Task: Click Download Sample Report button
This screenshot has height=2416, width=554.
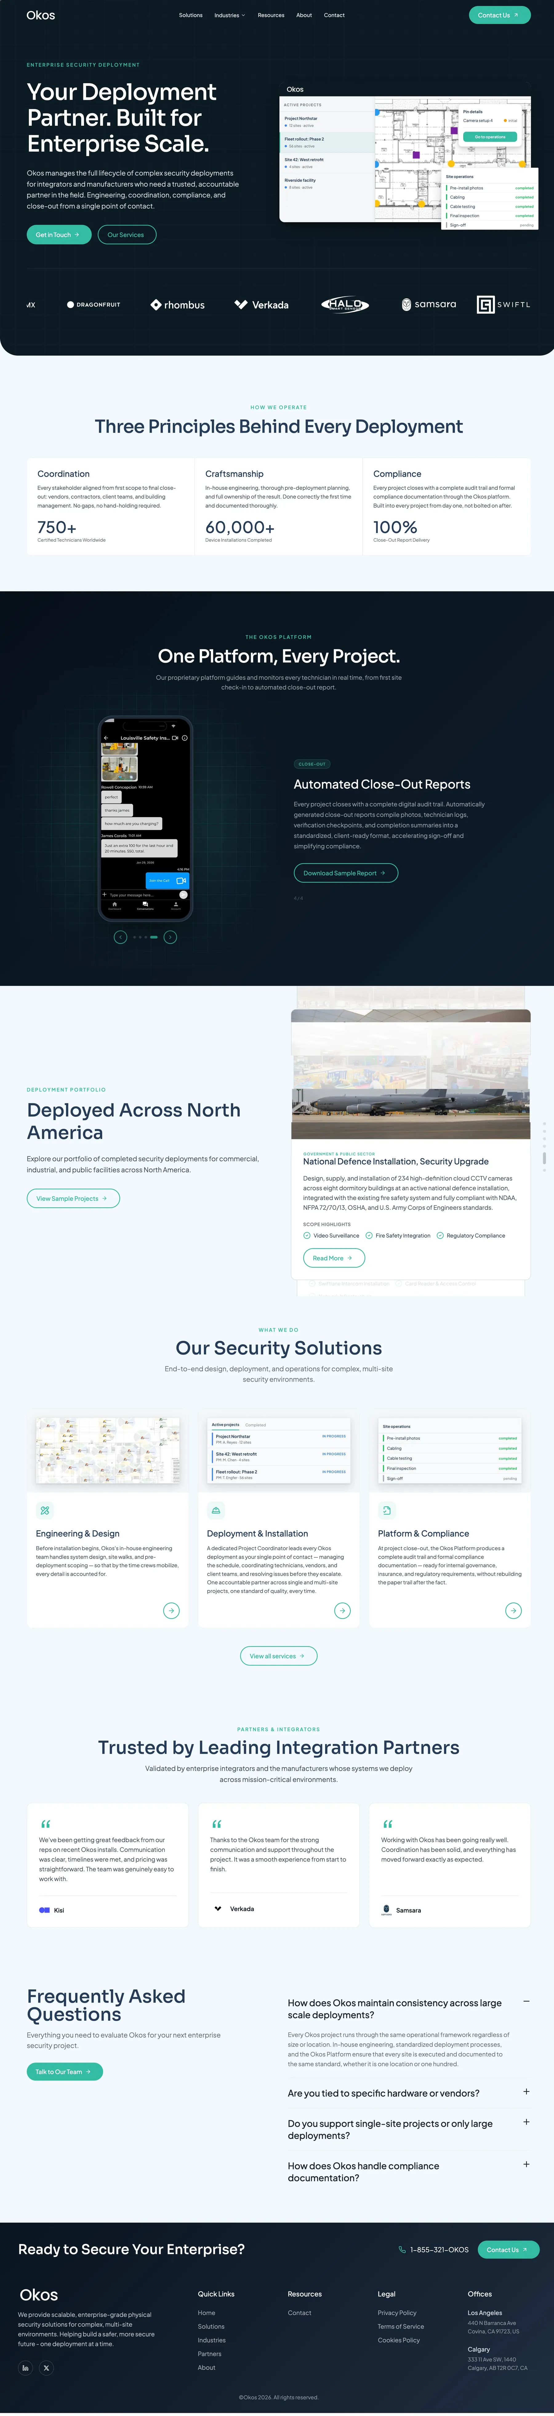Action: pyautogui.click(x=346, y=873)
